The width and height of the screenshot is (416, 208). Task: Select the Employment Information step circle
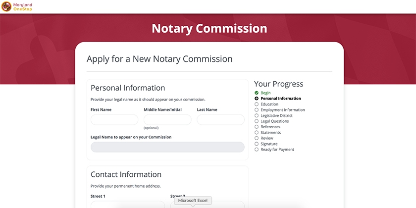click(x=257, y=110)
